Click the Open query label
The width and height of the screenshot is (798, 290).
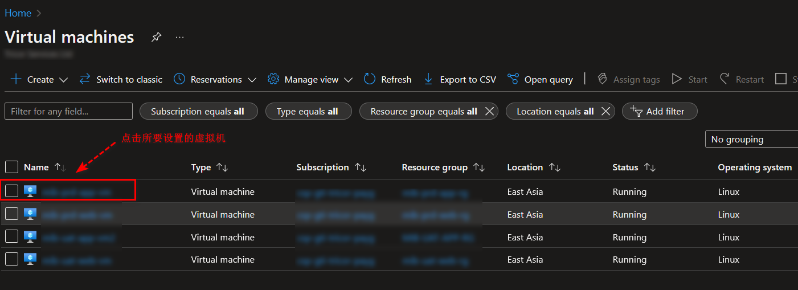click(549, 80)
